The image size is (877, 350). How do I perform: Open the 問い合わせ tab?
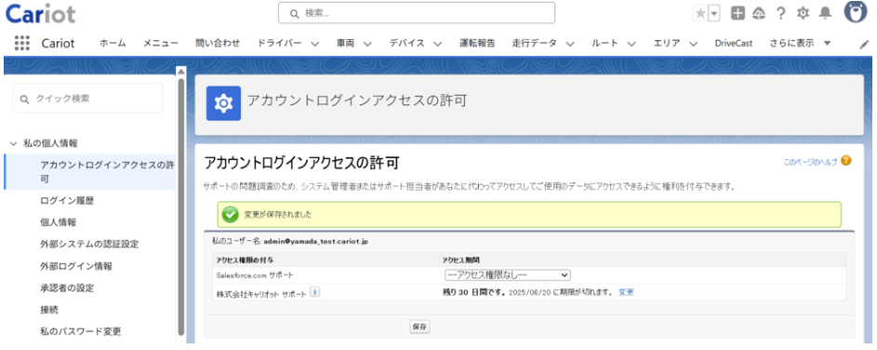[219, 43]
